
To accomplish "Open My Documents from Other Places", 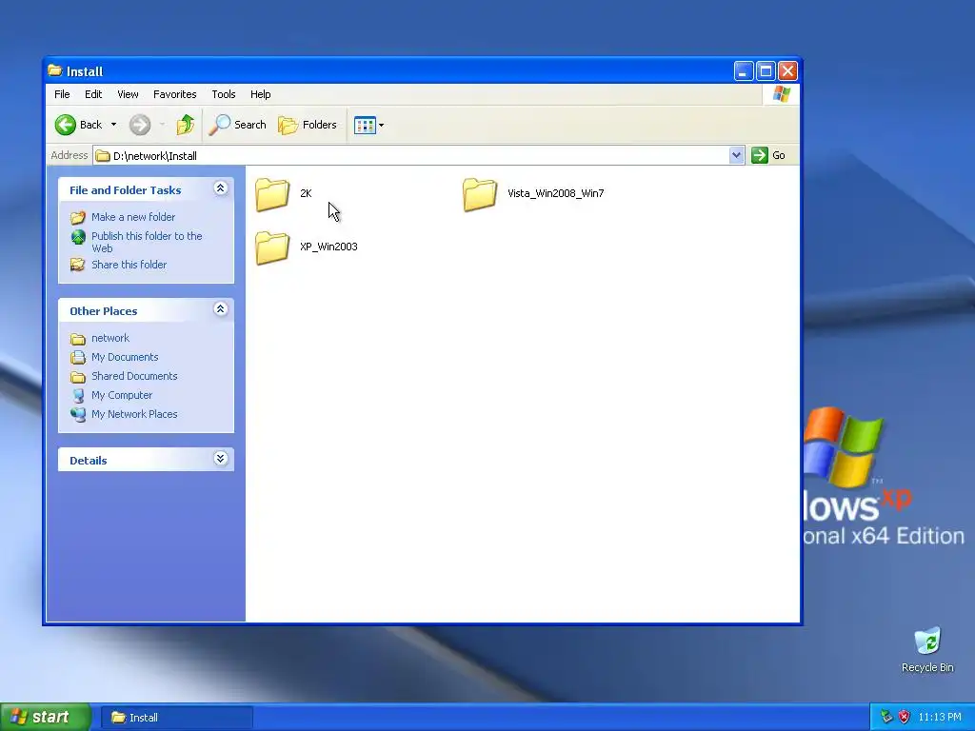I will pos(125,358).
